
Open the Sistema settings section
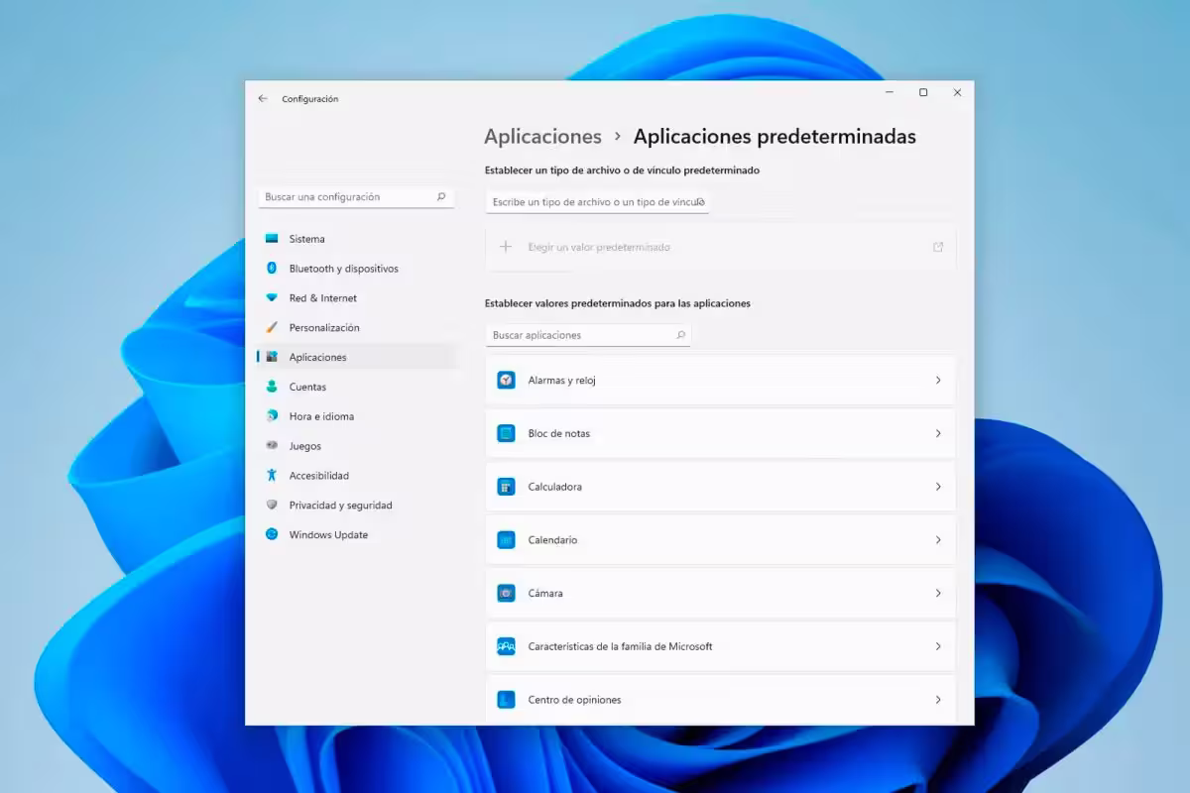coord(357,239)
